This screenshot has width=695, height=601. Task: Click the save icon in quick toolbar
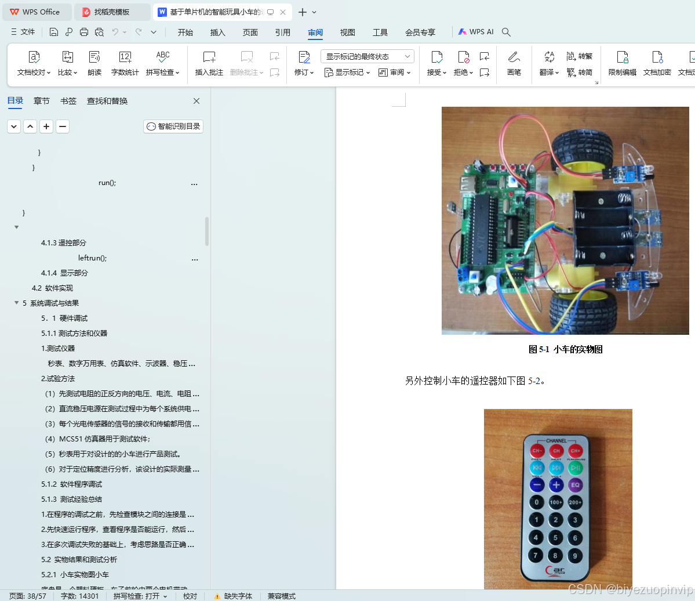(x=54, y=32)
